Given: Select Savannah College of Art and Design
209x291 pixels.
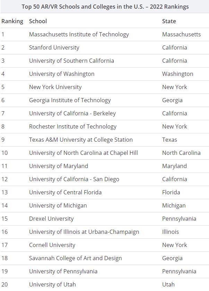Looking at the screenshot, I should click(75, 258).
